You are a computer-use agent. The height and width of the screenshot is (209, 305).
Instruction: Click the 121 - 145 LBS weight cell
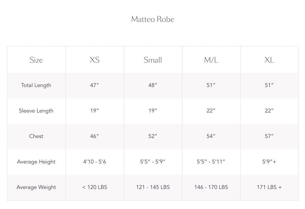pyautogui.click(x=153, y=187)
